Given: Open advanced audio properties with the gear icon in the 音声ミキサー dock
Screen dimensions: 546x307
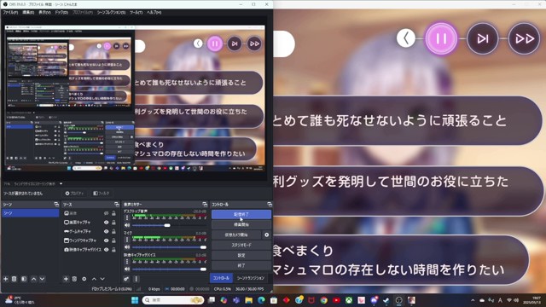Looking at the screenshot, I should tap(126, 279).
